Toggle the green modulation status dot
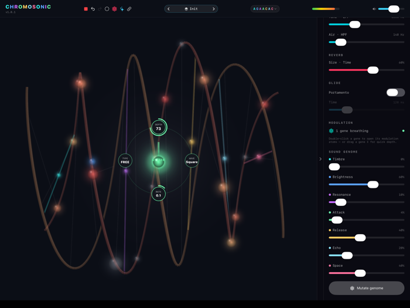Image resolution: width=410 pixels, height=308 pixels. pyautogui.click(x=403, y=131)
